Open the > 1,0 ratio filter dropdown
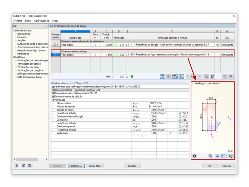The height and width of the screenshot is (187, 249). point(194,76)
